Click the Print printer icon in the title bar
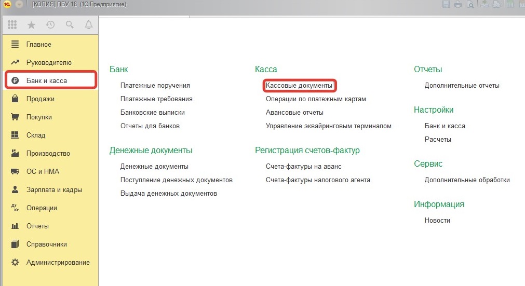The width and height of the screenshot is (525, 286). pos(458,4)
